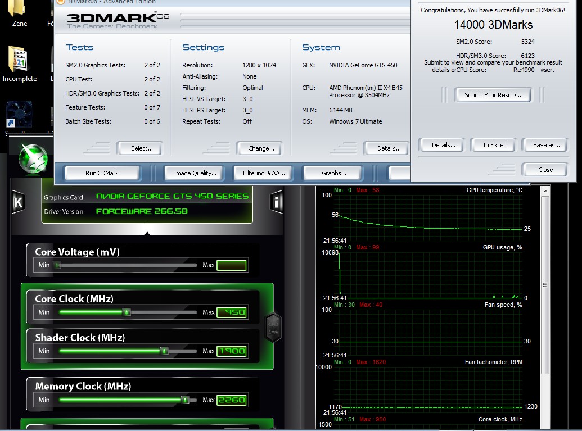Click 'Windows 7 Ultimate' OS text
This screenshot has height=431, width=582.
pos(355,122)
